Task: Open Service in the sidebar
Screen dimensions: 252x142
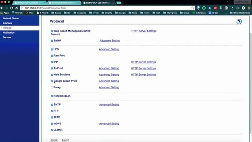Action: tap(7, 37)
